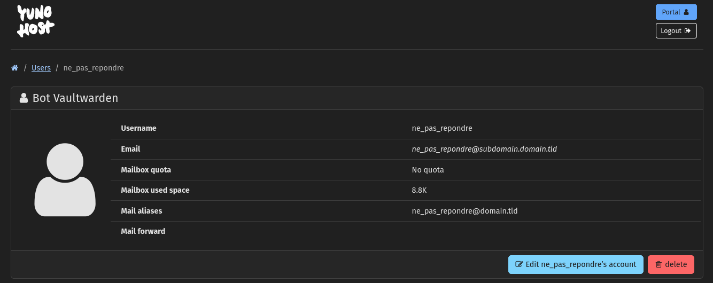Click the No quota value
The height and width of the screenshot is (283, 713).
tap(428, 170)
